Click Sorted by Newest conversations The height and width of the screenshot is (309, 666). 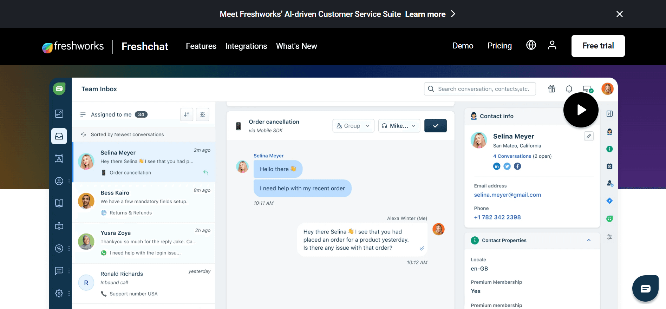(x=127, y=134)
